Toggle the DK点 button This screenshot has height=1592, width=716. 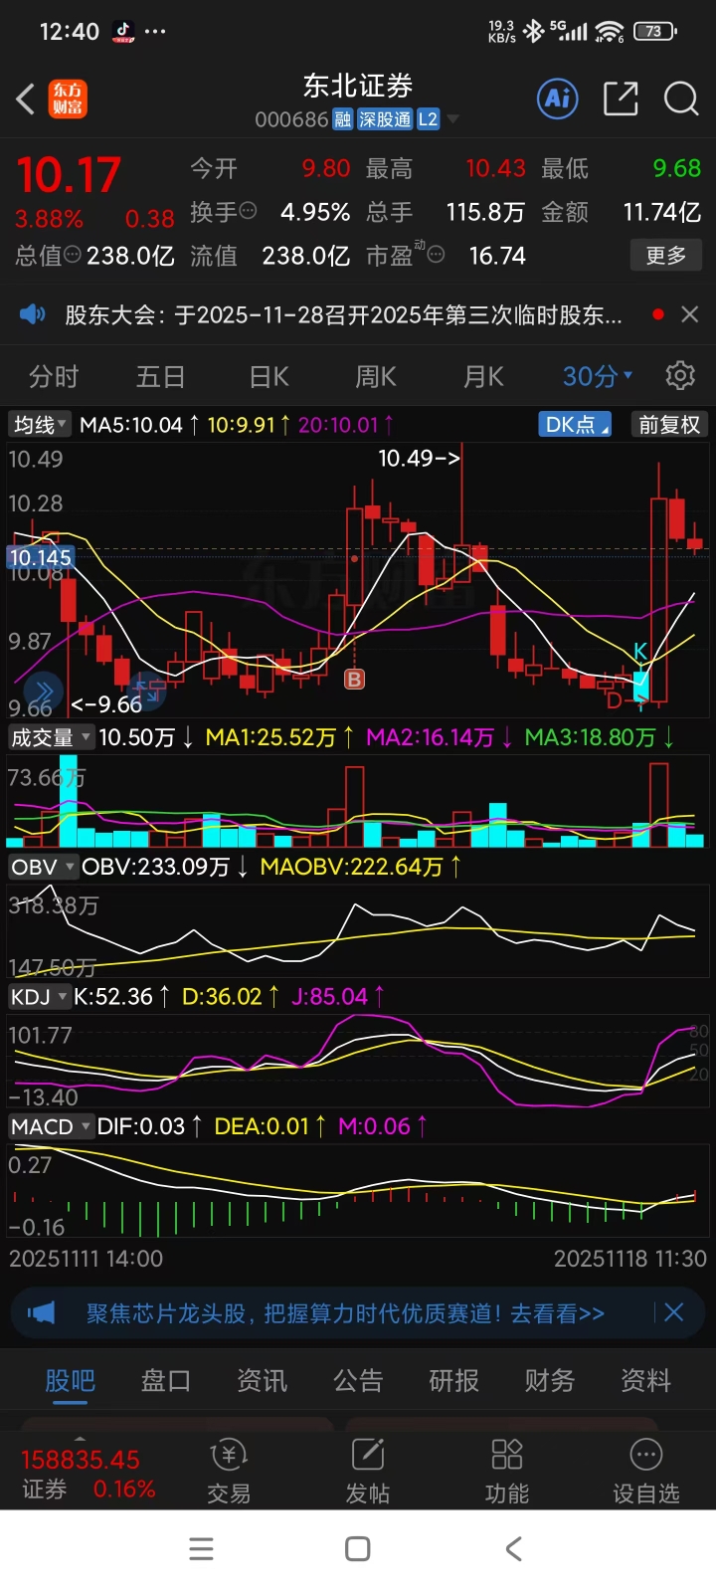pyautogui.click(x=575, y=425)
